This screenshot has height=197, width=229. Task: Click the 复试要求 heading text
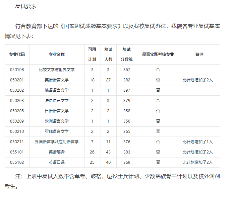[x=26, y=6]
